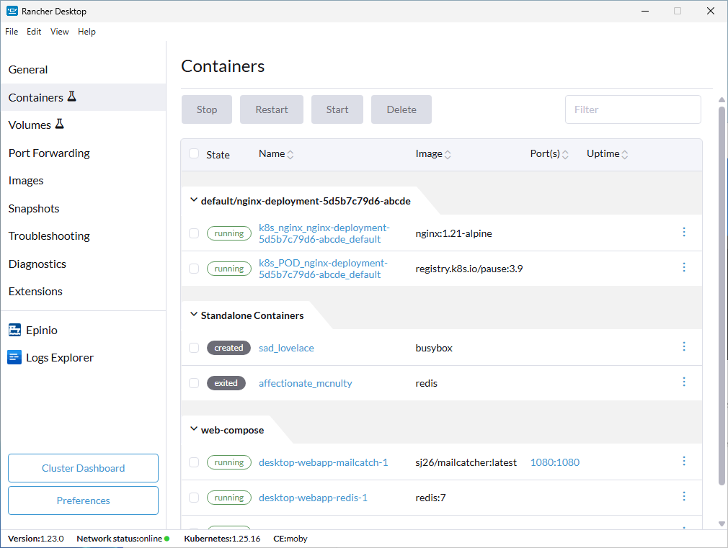Focus the Filter input field
The width and height of the screenshot is (728, 548).
[x=633, y=109]
